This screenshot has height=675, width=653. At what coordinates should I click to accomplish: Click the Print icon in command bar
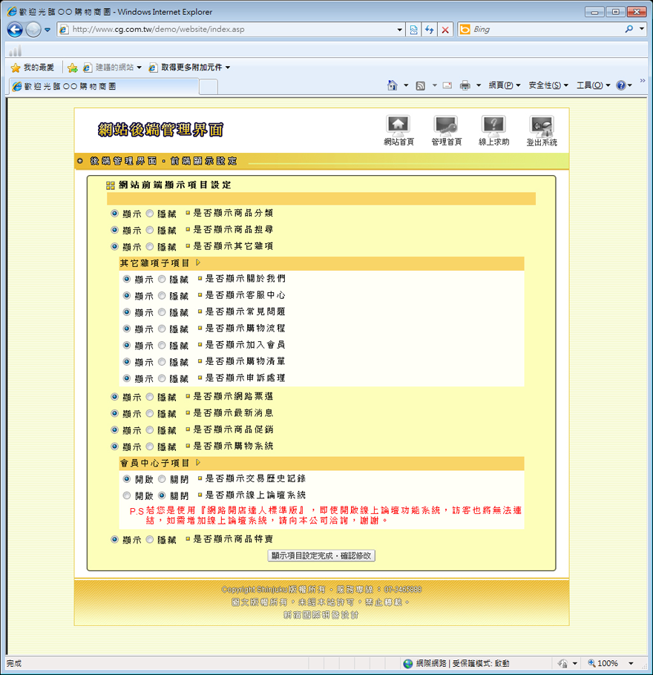click(x=465, y=85)
